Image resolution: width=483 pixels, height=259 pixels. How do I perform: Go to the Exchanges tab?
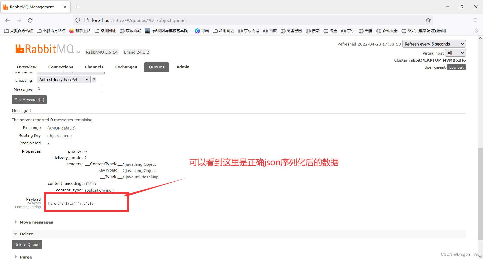[126, 67]
